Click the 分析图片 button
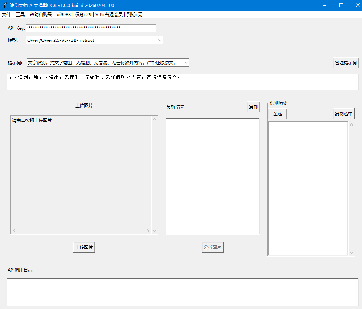The width and height of the screenshot is (362, 309). tap(213, 247)
